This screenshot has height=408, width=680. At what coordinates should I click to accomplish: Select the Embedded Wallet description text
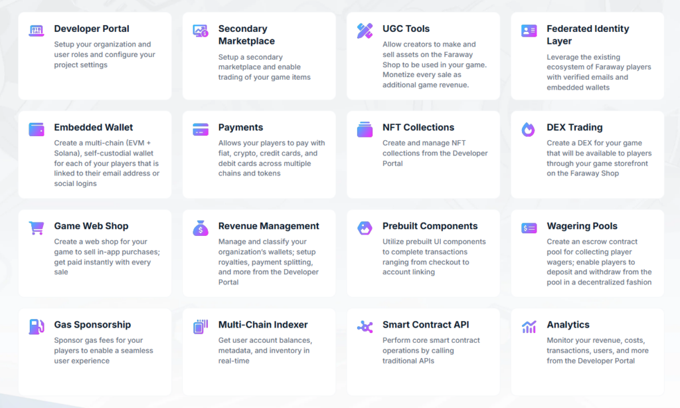(x=107, y=163)
